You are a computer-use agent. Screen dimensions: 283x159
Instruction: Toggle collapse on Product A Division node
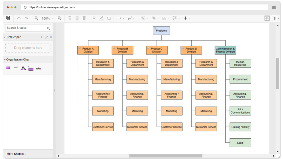79,48
